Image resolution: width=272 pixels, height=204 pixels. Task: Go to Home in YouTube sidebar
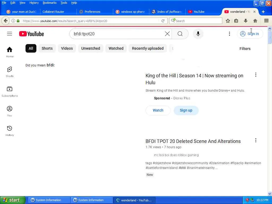[x=10, y=52]
